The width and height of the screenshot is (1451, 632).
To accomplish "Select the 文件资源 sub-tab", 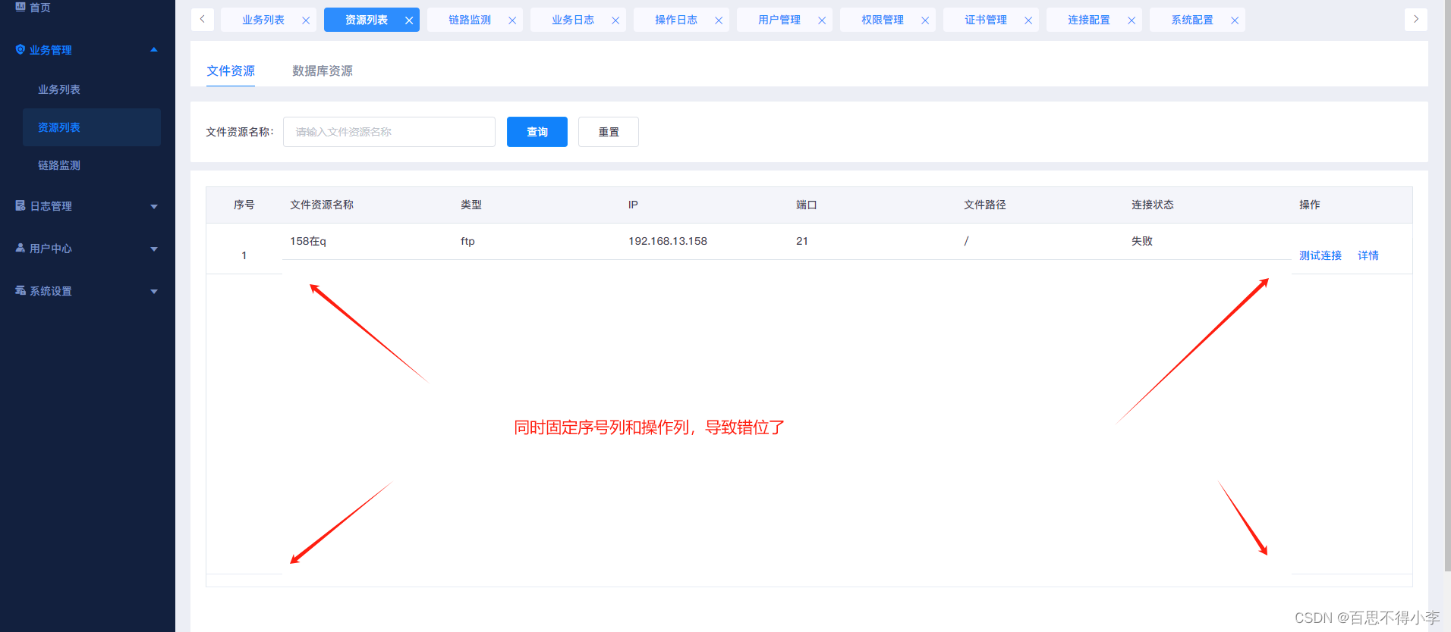I will (x=231, y=70).
